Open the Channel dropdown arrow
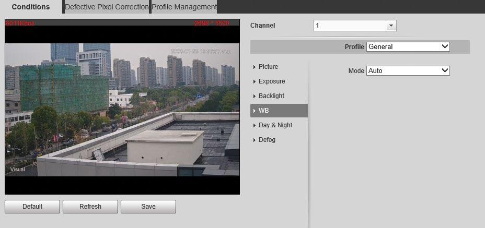The image size is (485, 228). tap(391, 26)
